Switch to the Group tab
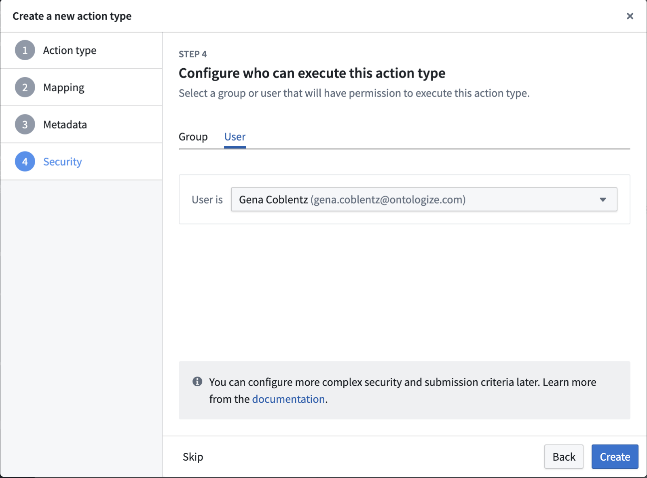The width and height of the screenshot is (647, 478). click(193, 137)
